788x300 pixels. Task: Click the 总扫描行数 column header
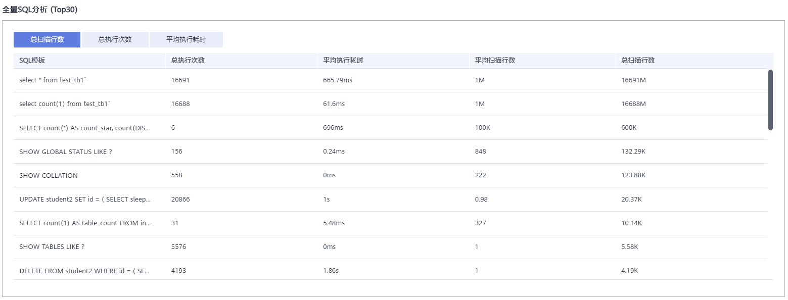pos(638,60)
